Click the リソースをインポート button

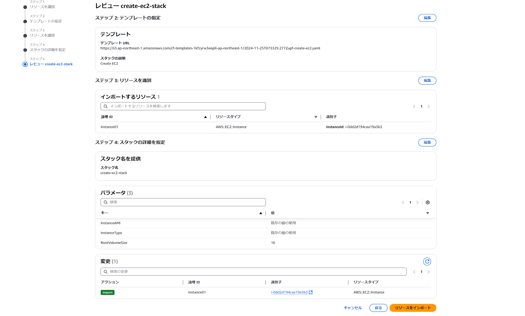pyautogui.click(x=413, y=308)
